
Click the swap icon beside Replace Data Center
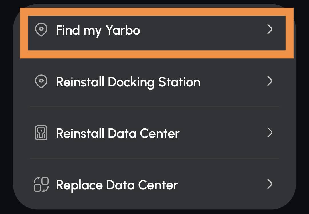click(x=41, y=185)
